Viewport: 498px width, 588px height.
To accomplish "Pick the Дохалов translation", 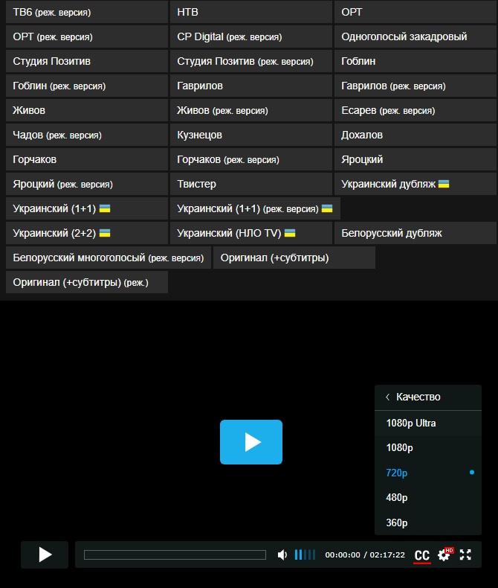I will tap(415, 135).
